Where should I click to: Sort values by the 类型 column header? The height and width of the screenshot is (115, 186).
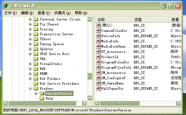click(x=150, y=20)
